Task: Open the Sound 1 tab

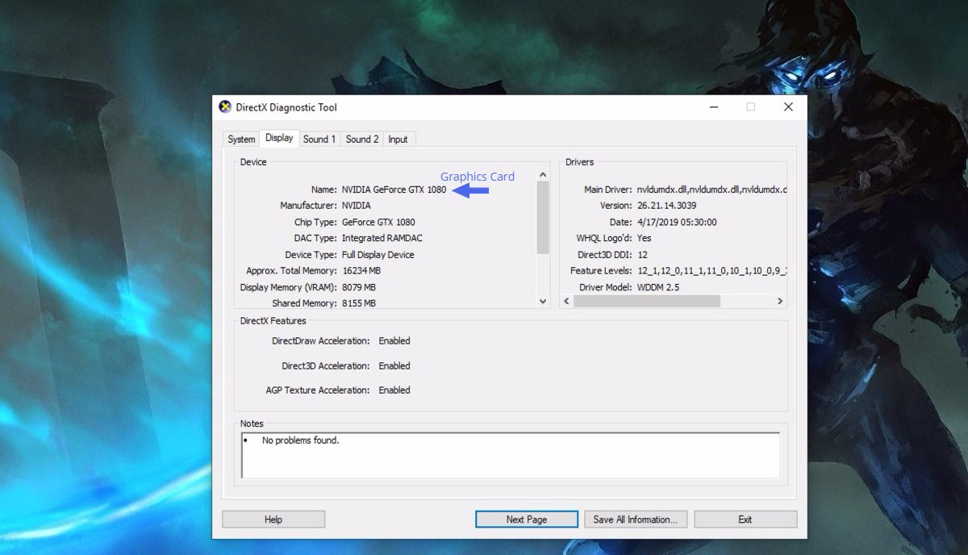Action: 319,139
